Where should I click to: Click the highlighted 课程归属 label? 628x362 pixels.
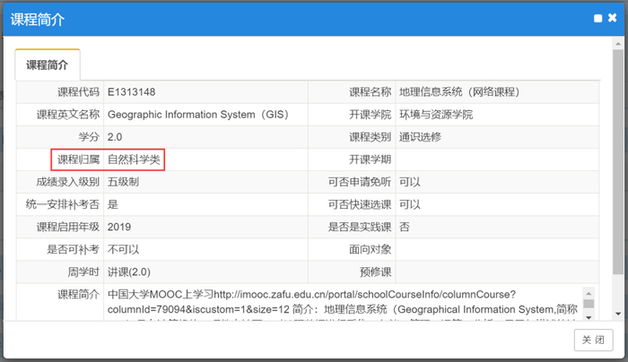(77, 159)
